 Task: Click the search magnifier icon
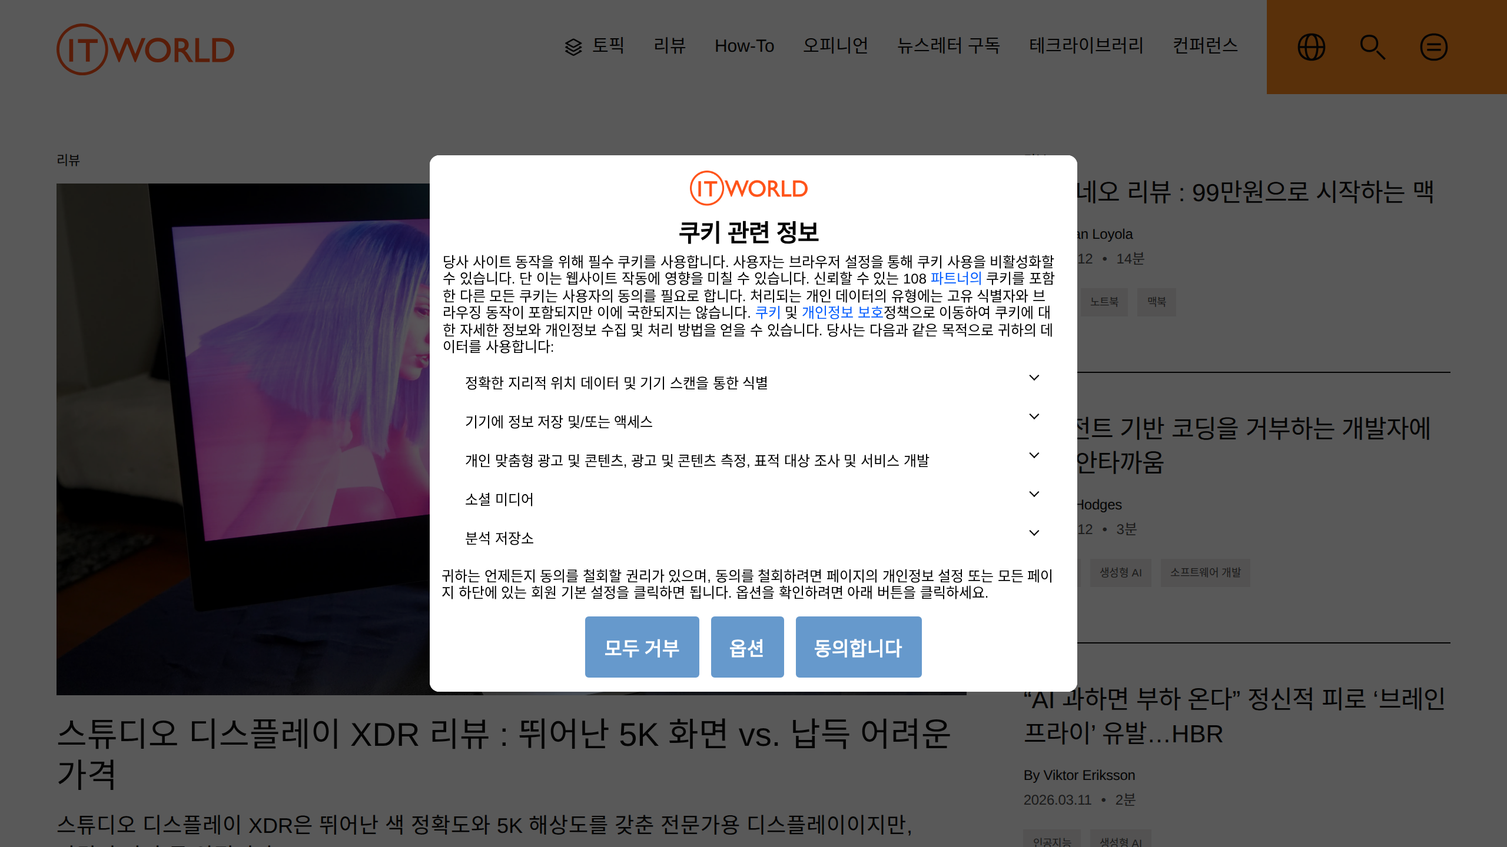coord(1373,47)
